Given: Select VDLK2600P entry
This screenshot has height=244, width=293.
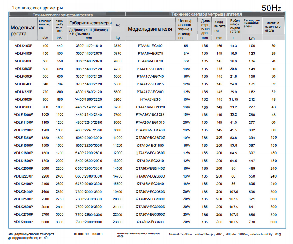Looking at the screenshot, I should [23, 207].
